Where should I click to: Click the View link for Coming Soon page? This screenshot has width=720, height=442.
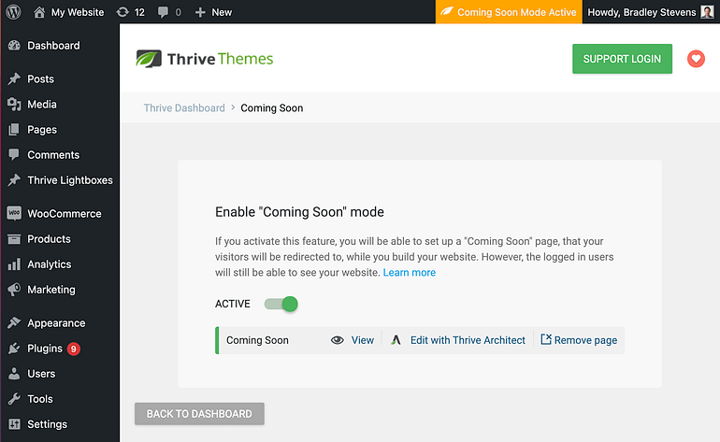[363, 340]
